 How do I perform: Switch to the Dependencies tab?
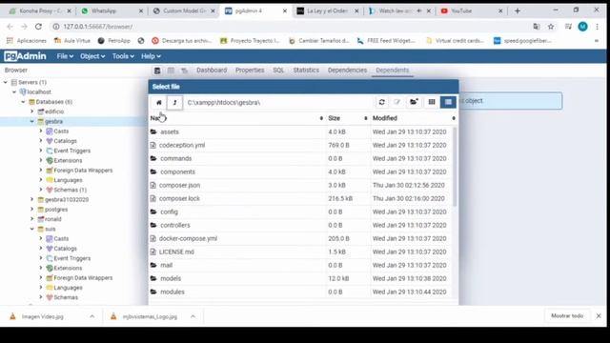tap(347, 70)
